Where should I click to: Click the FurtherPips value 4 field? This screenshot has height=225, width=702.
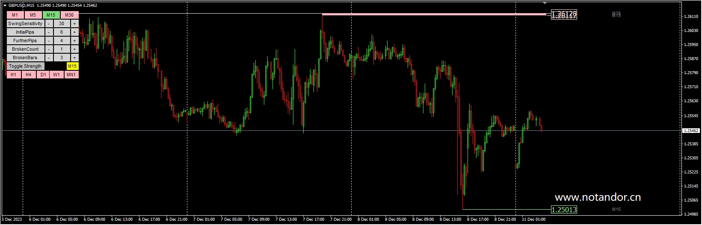pyautogui.click(x=62, y=40)
